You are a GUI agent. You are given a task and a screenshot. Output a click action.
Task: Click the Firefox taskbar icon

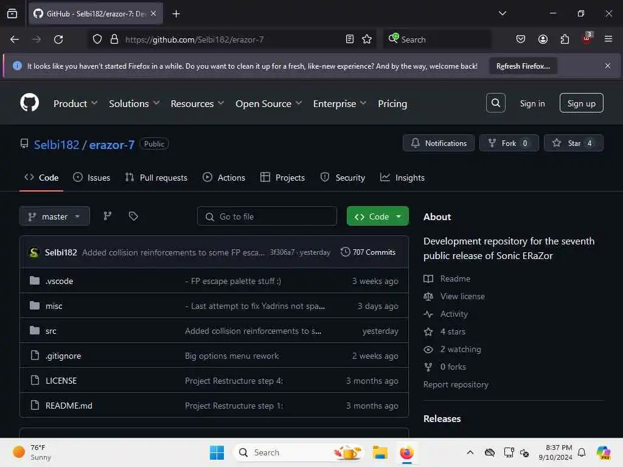pos(406,452)
